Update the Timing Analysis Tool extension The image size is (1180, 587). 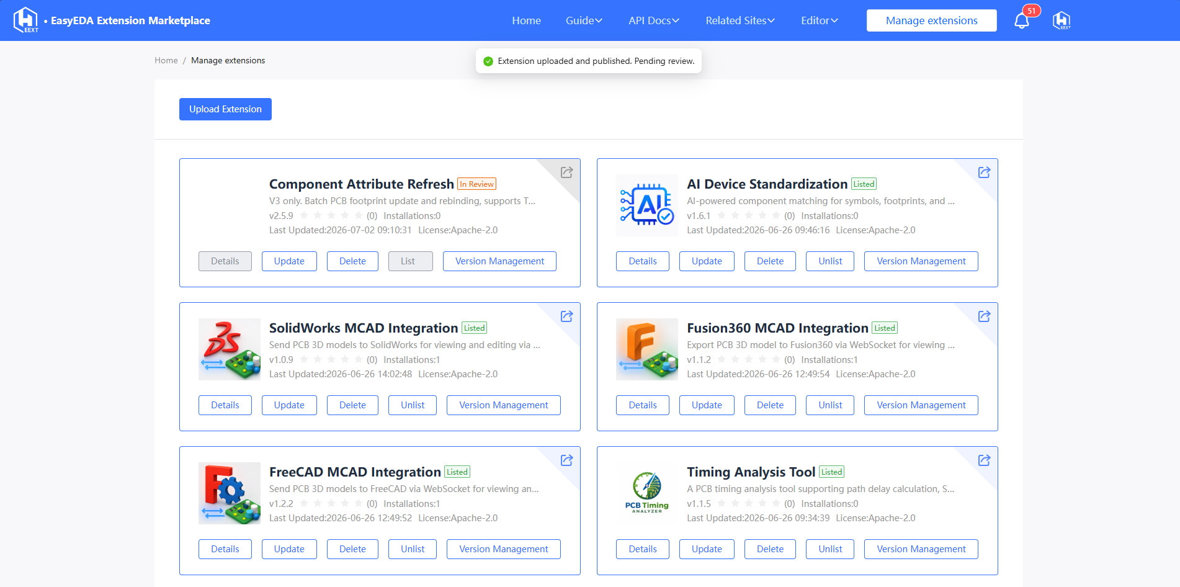point(707,549)
